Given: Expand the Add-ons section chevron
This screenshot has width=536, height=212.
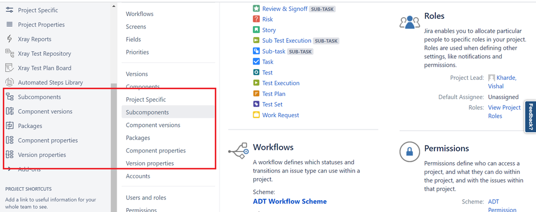Looking at the screenshot, I should pyautogui.click(x=9, y=169).
